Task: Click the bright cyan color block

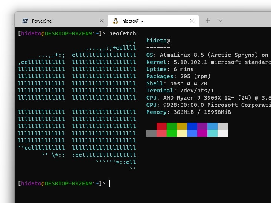Action: point(212,133)
